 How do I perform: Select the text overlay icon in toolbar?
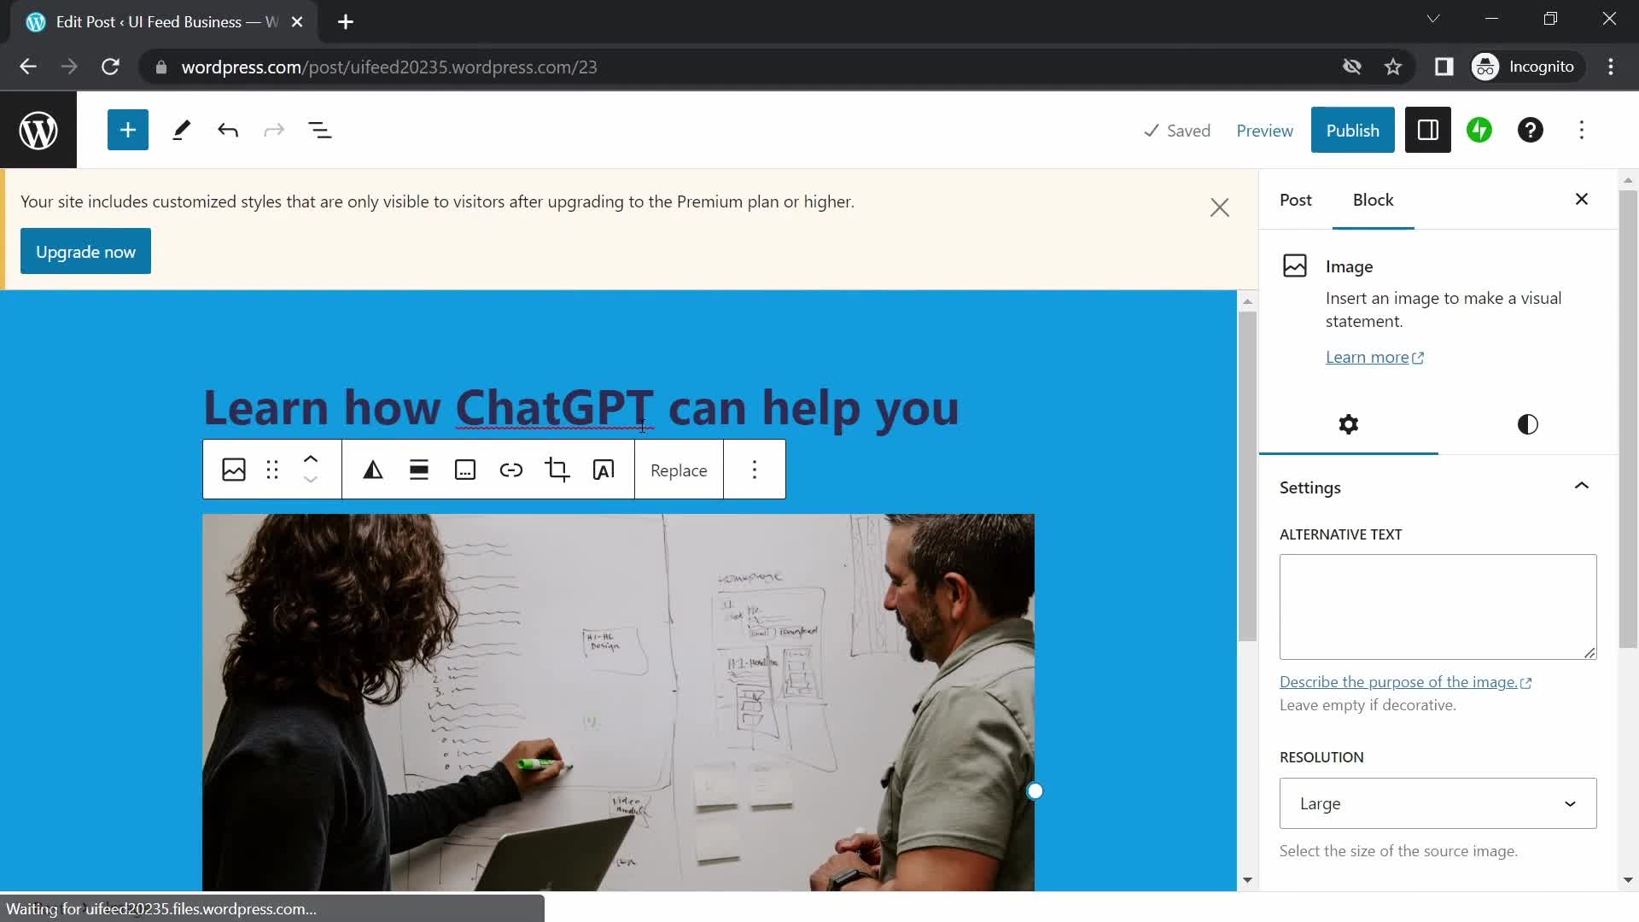click(x=604, y=470)
